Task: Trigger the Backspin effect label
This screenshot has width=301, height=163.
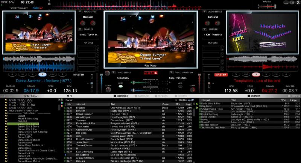Action: pos(88,17)
